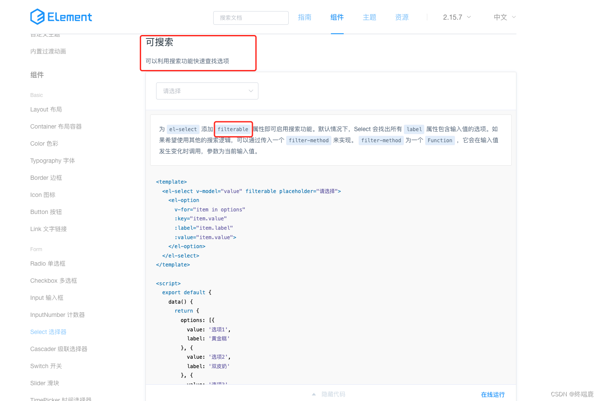Viewport: 600px width, 401px height.
Task: Open Layout 布局 in sidebar
Action: [x=46, y=109]
